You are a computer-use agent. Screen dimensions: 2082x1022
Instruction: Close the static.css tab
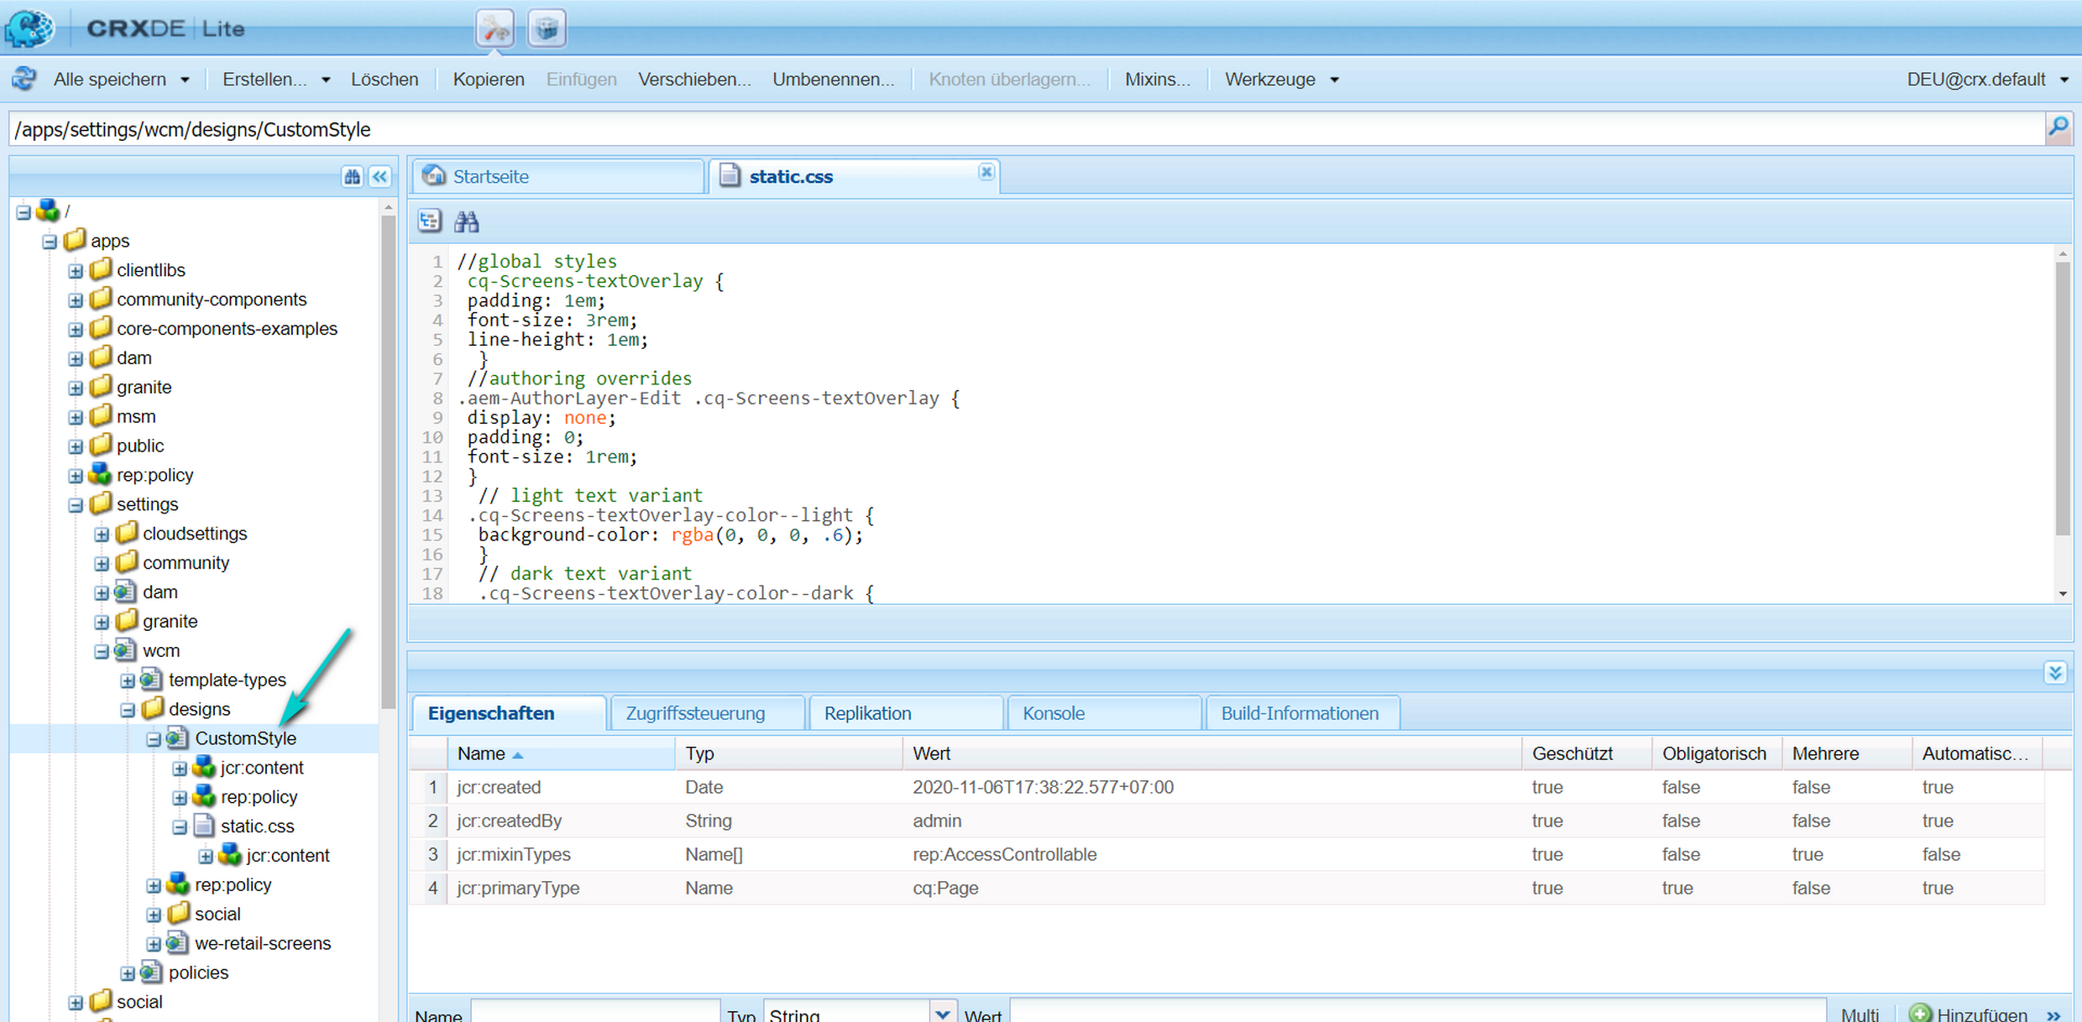pyautogui.click(x=986, y=172)
